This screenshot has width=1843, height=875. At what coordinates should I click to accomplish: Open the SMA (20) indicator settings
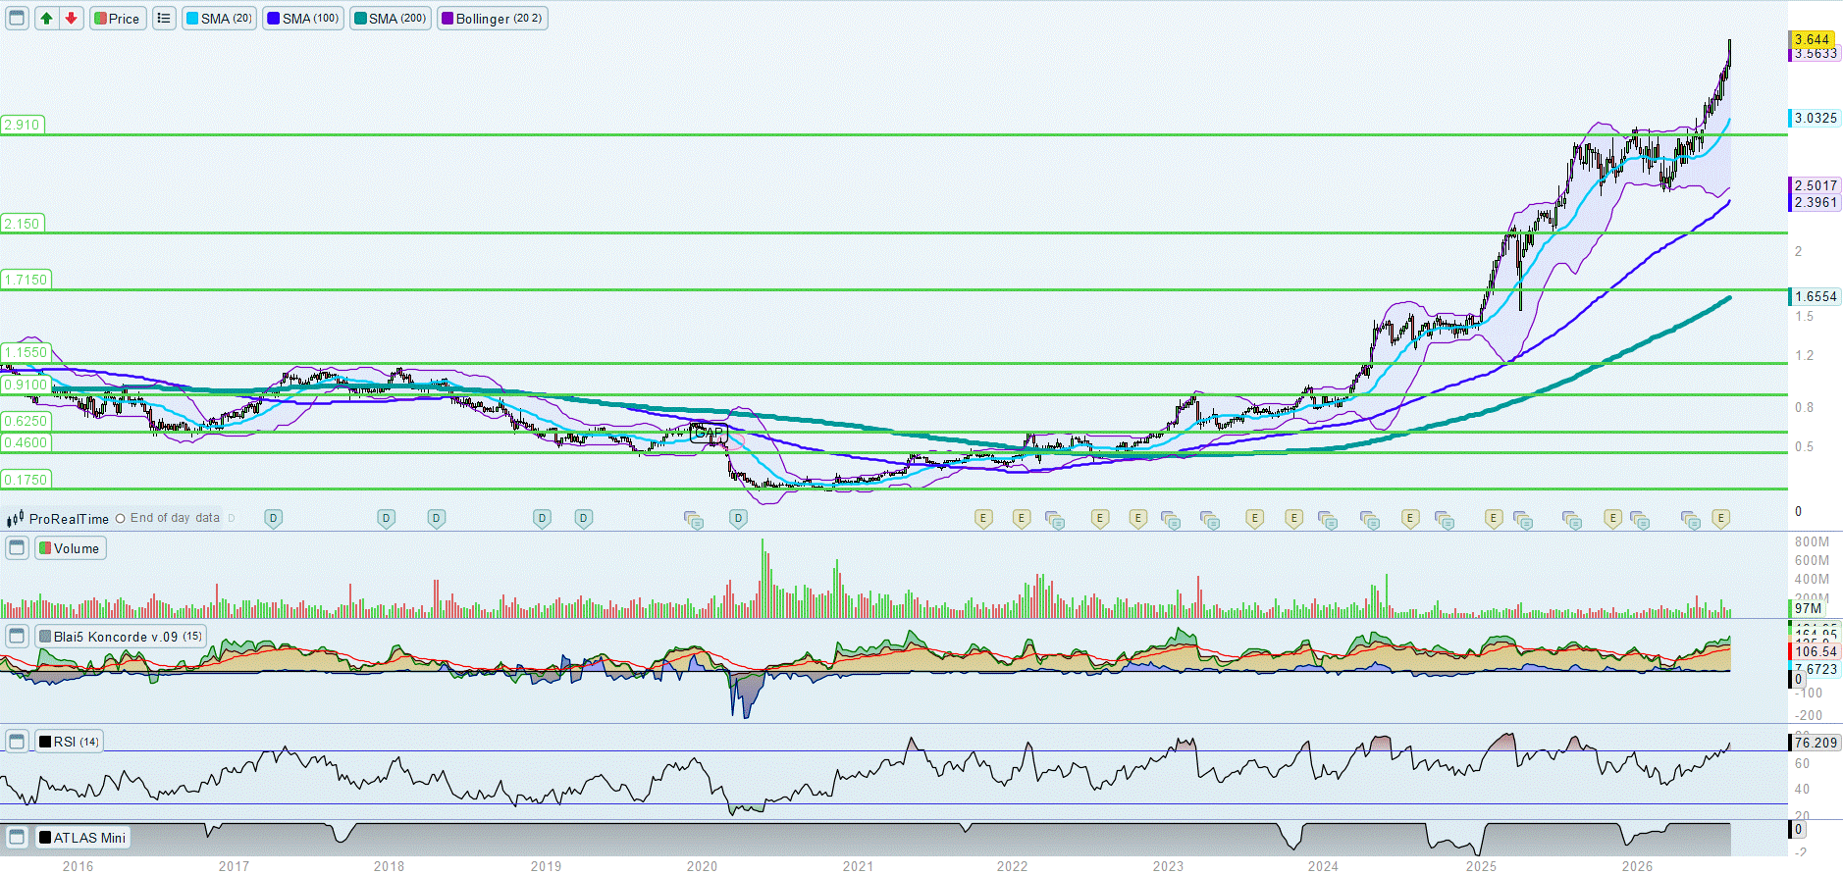tap(219, 18)
